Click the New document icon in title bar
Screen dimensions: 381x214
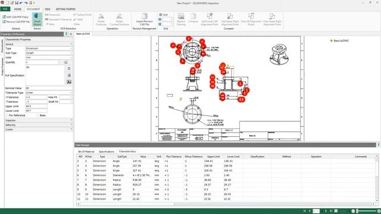click(x=7, y=3)
